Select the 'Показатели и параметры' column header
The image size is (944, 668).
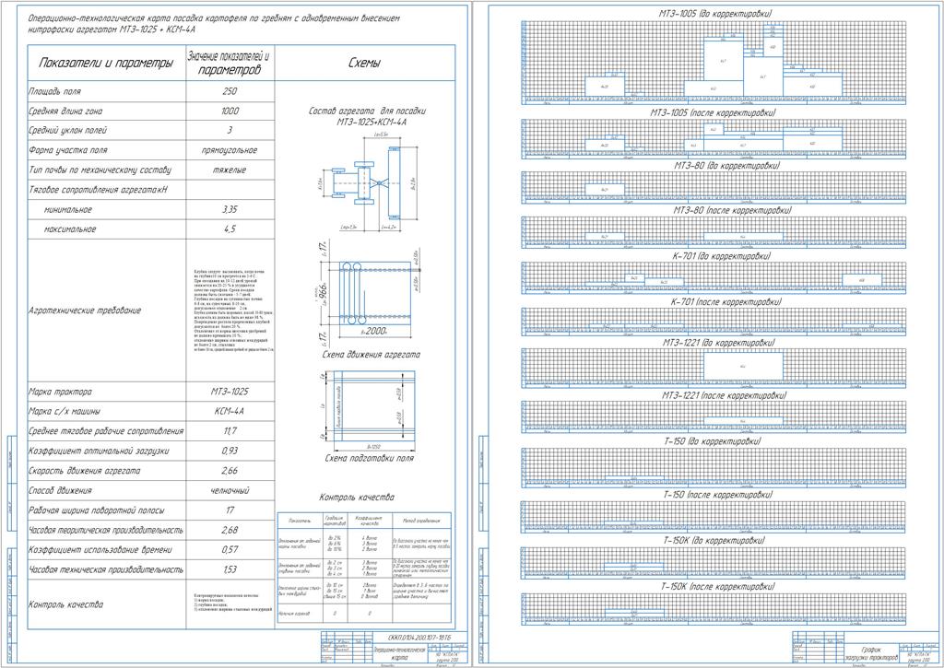point(105,64)
